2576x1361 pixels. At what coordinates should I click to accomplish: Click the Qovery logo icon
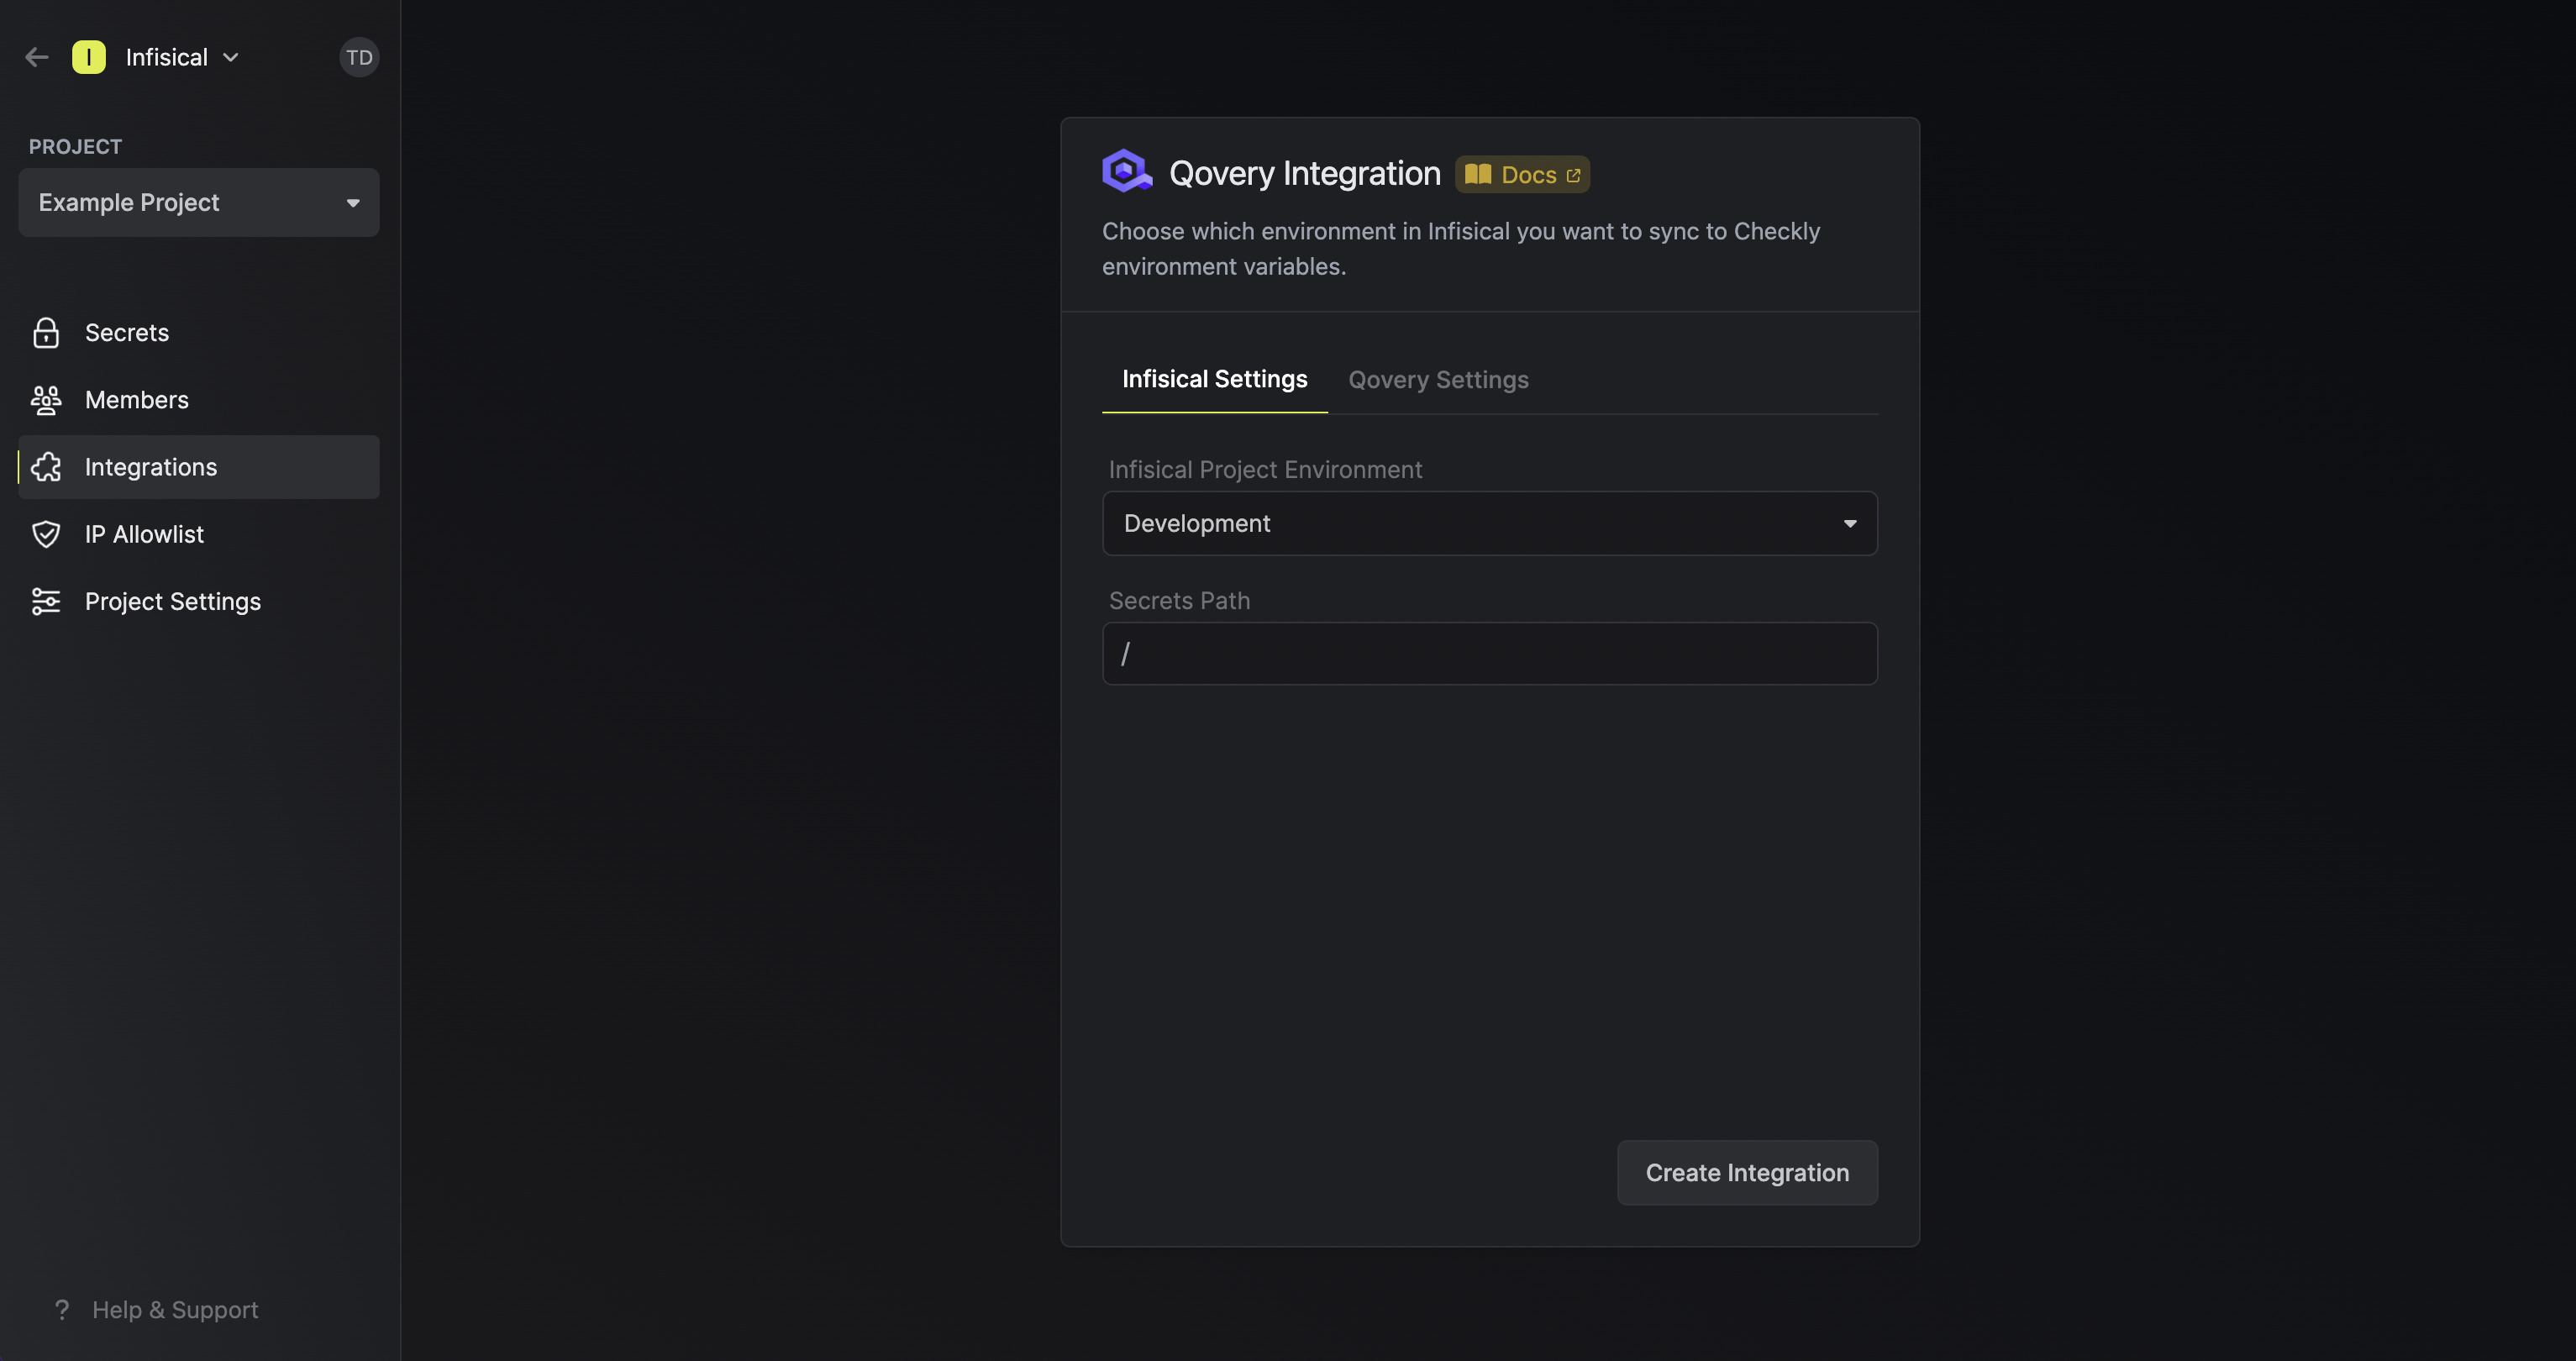coord(1126,171)
